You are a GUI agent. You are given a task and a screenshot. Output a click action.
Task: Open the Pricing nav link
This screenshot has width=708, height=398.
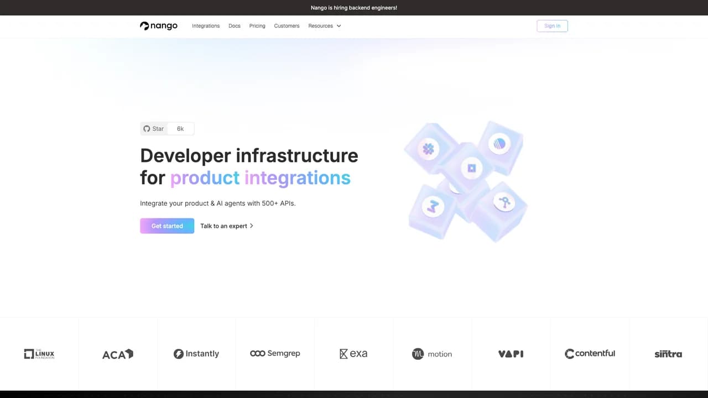(x=257, y=26)
